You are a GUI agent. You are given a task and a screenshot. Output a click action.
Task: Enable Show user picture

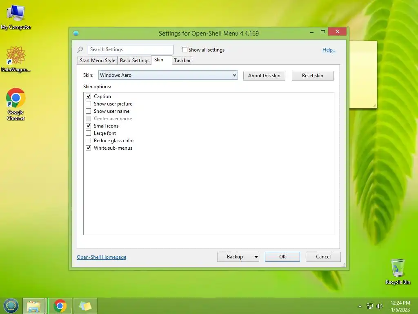pos(89,103)
